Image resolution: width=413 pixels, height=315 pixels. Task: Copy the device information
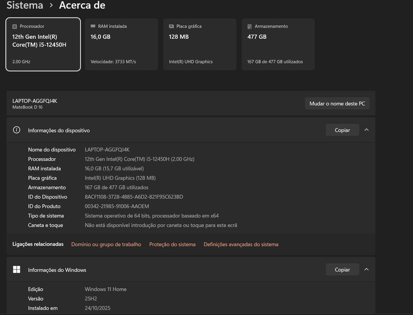(342, 130)
